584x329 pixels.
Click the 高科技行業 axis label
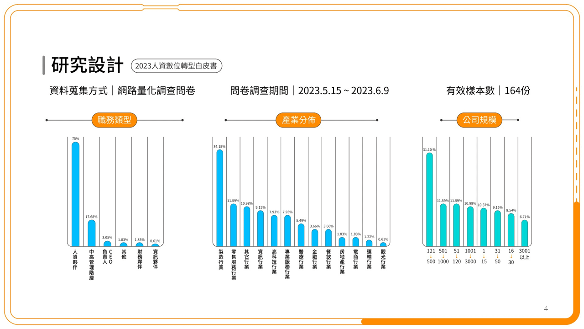click(x=274, y=262)
